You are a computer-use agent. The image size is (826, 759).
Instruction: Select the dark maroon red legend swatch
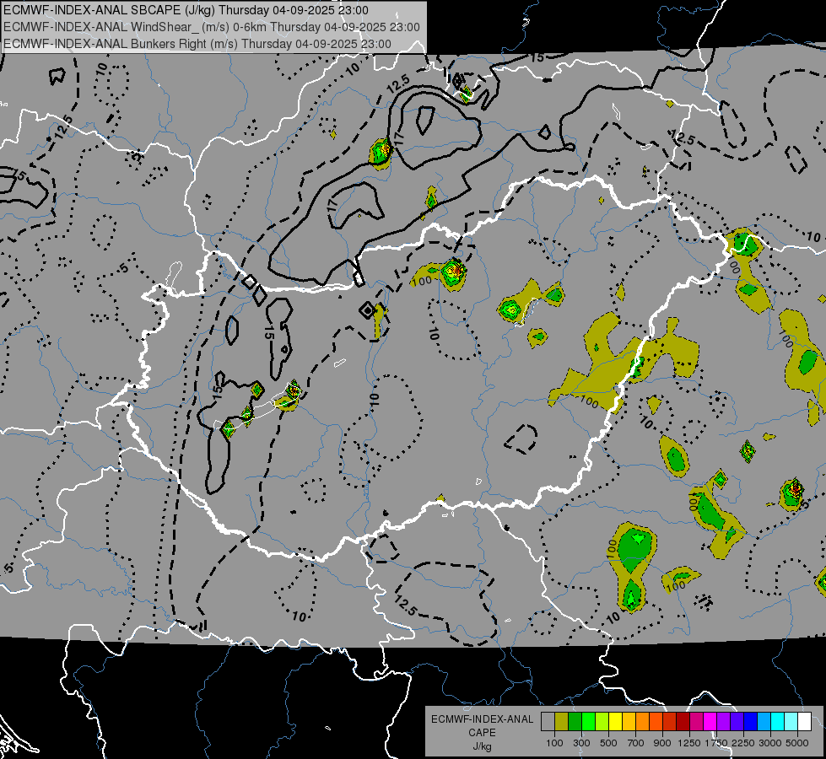click(x=683, y=722)
